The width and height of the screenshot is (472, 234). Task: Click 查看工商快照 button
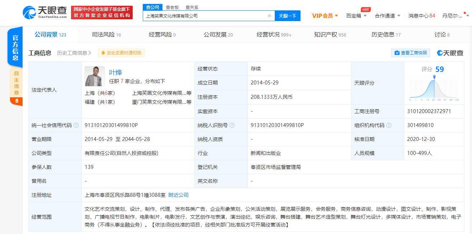(411, 53)
